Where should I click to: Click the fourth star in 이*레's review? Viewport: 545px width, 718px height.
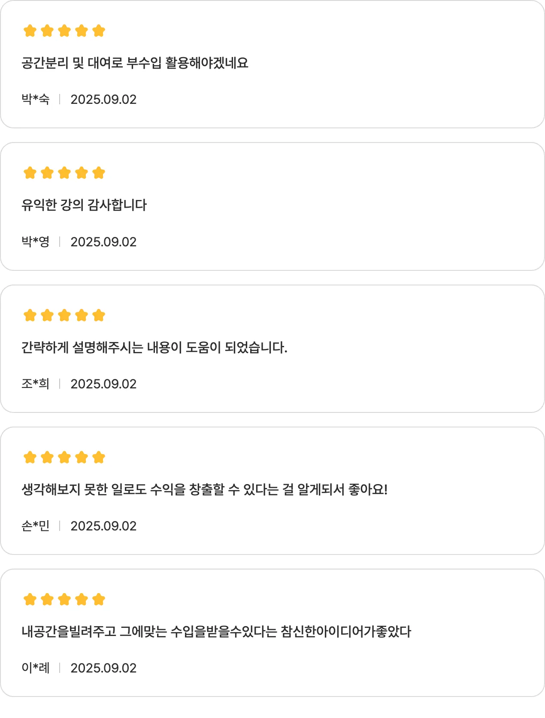point(82,600)
